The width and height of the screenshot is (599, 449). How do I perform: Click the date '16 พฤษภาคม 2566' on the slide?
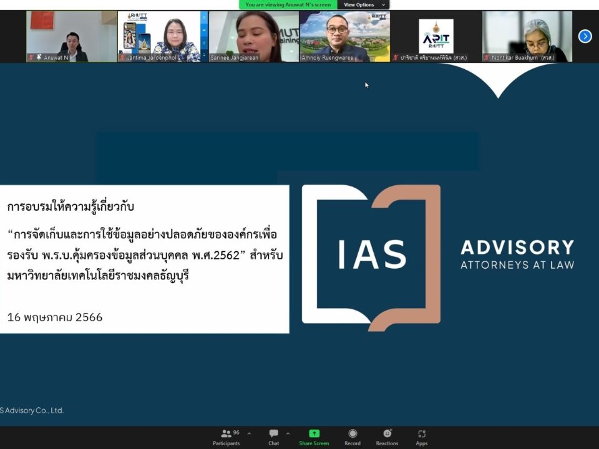[x=55, y=317]
